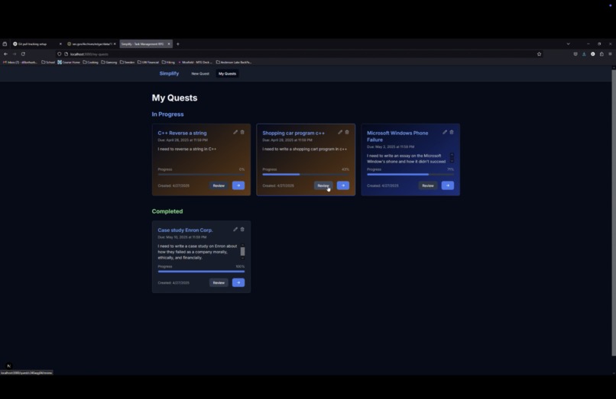Click the Shopping car program progress bar

click(306, 174)
